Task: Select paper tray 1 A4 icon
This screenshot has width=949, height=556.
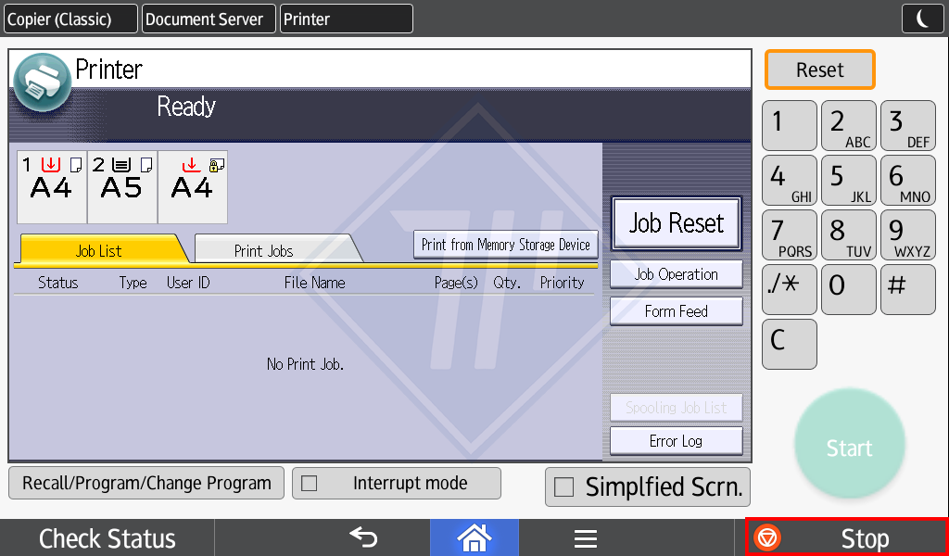Action: [52, 186]
